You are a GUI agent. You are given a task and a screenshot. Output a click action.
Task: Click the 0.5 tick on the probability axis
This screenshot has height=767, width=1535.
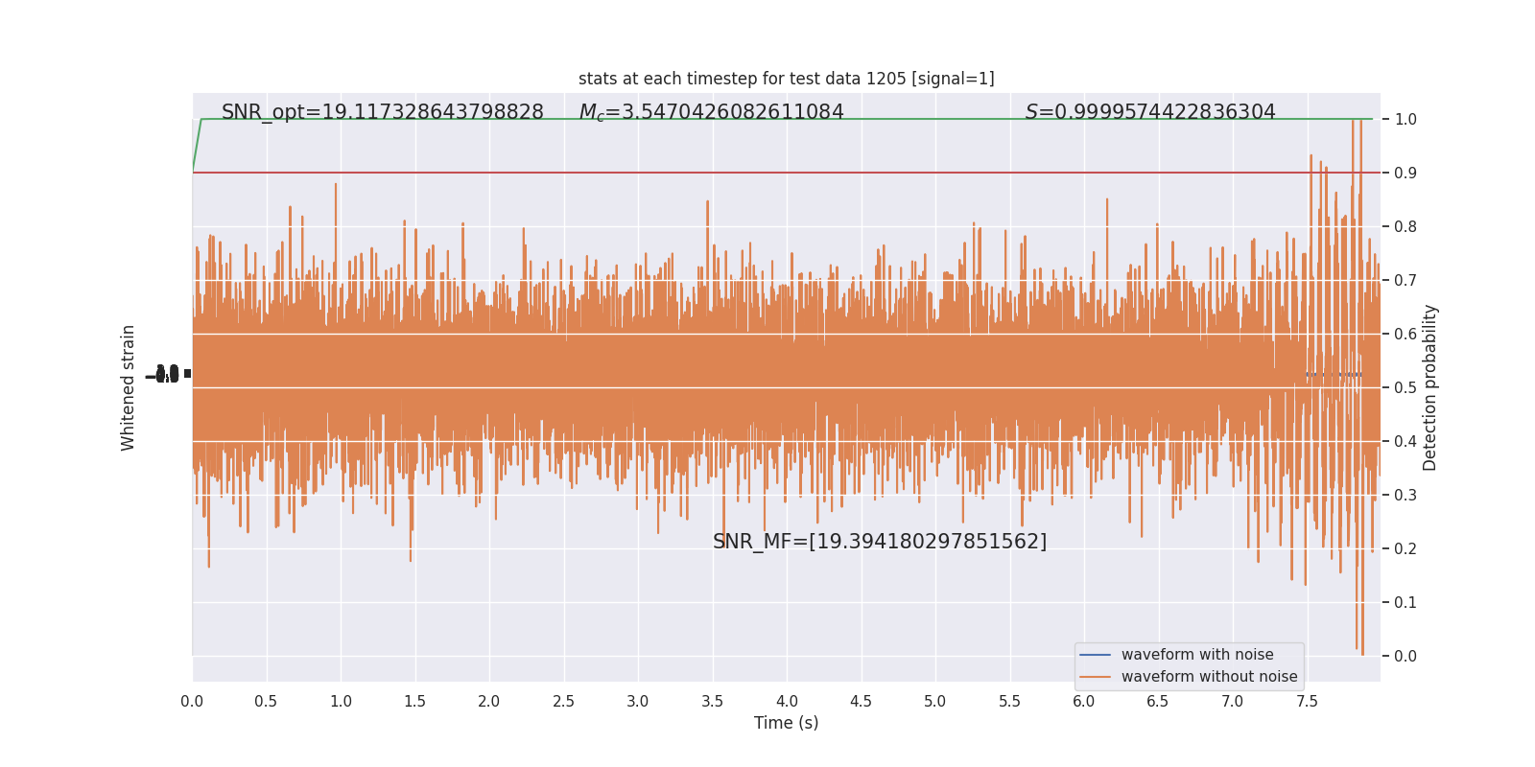[x=1405, y=388]
